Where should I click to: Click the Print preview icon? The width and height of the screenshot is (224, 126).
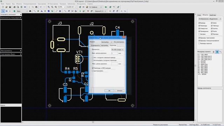tap(18, 7)
